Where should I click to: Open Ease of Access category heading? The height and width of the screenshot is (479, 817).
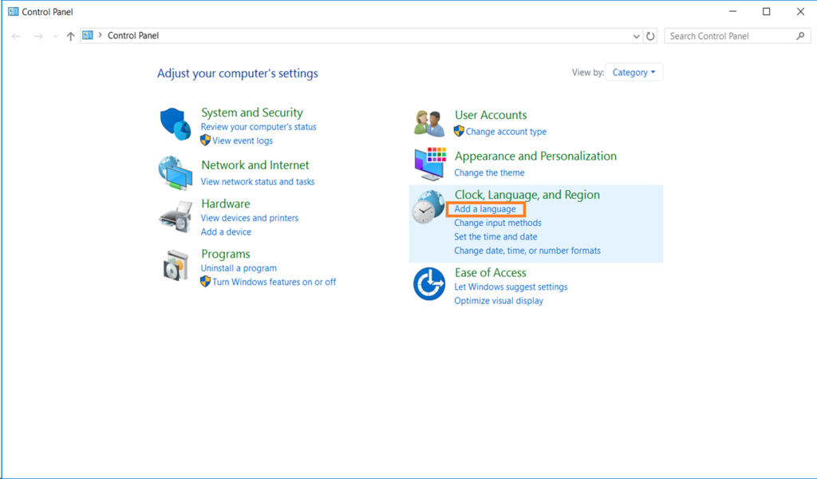pyautogui.click(x=491, y=272)
